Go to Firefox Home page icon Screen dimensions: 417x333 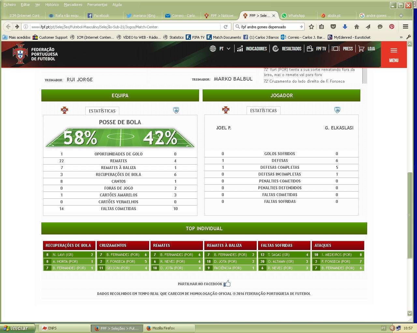356,27
